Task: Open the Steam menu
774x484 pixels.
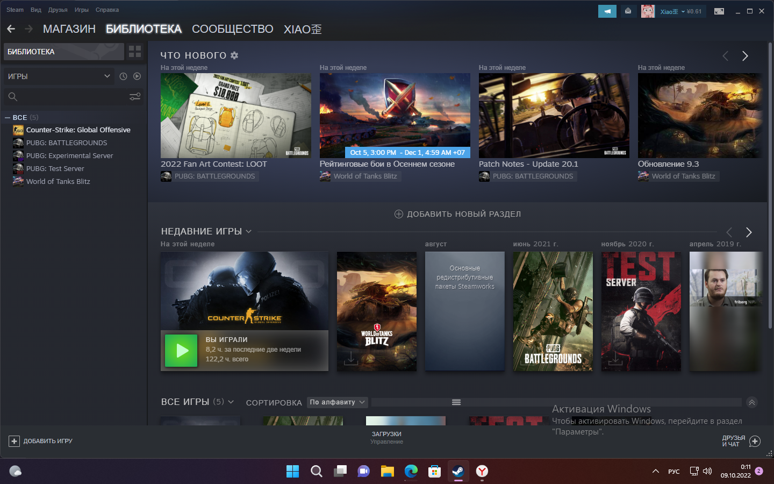Action: [15, 10]
